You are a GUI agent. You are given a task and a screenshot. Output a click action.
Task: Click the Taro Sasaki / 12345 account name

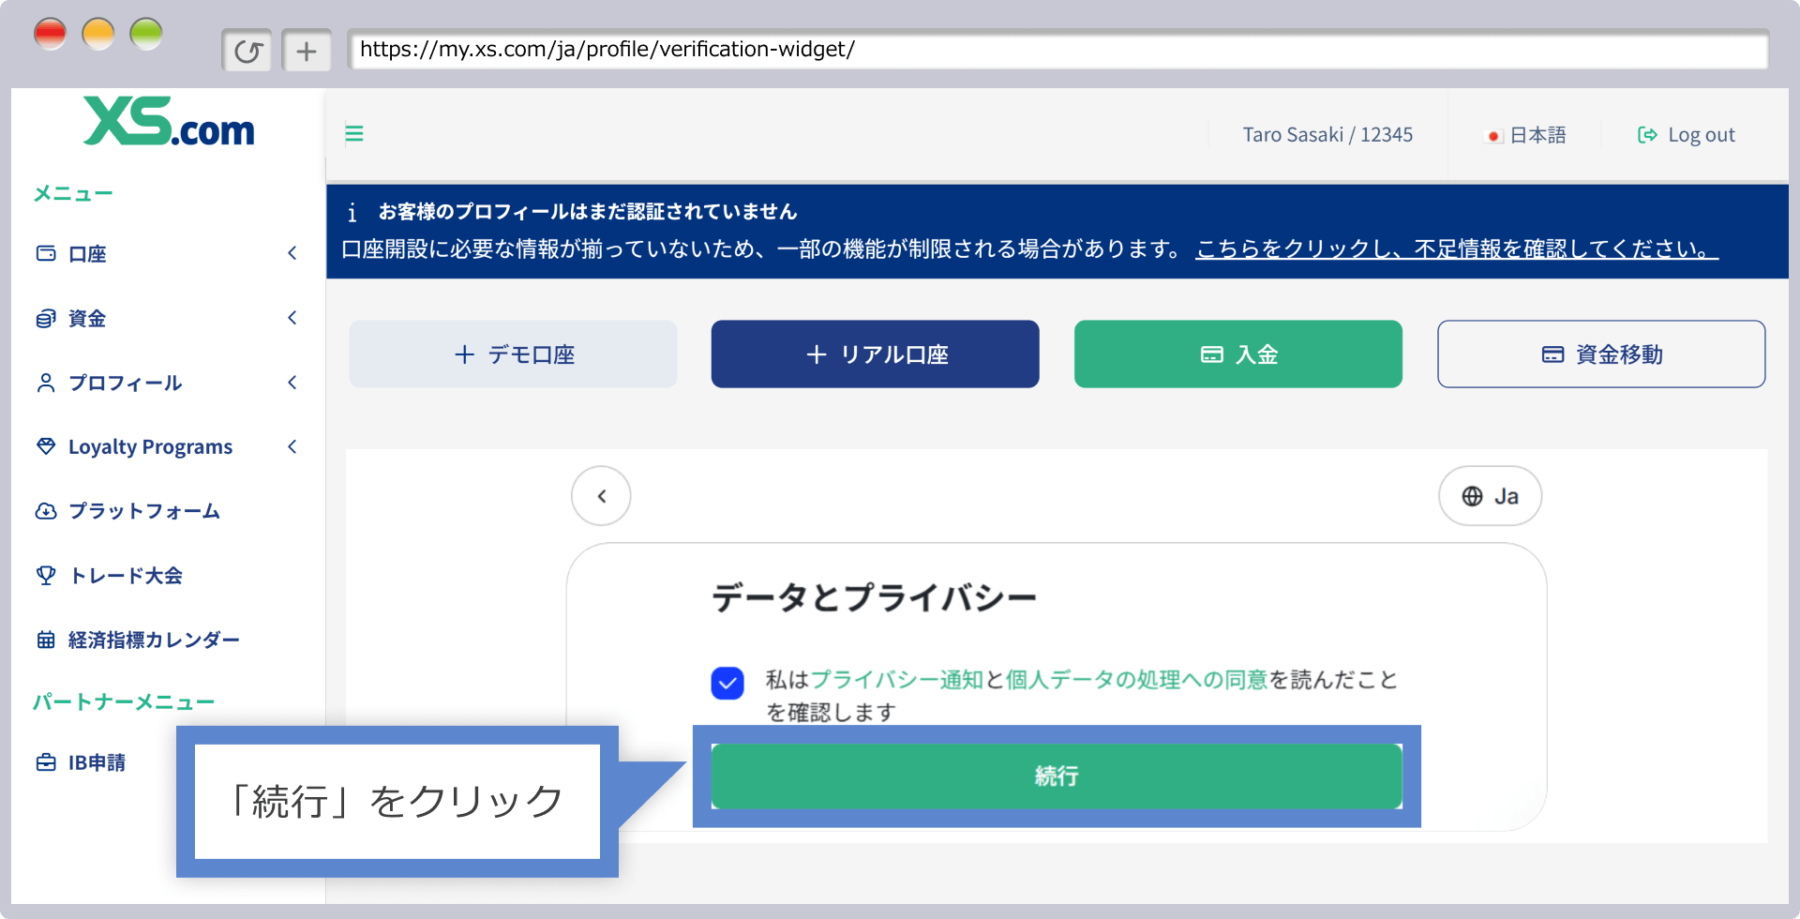[1327, 135]
